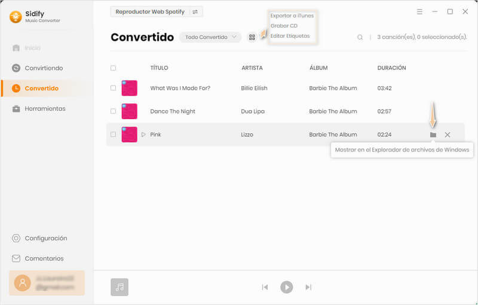Image resolution: width=478 pixels, height=305 pixels.
Task: Go to the Convirtiendo section
Action: click(37, 68)
